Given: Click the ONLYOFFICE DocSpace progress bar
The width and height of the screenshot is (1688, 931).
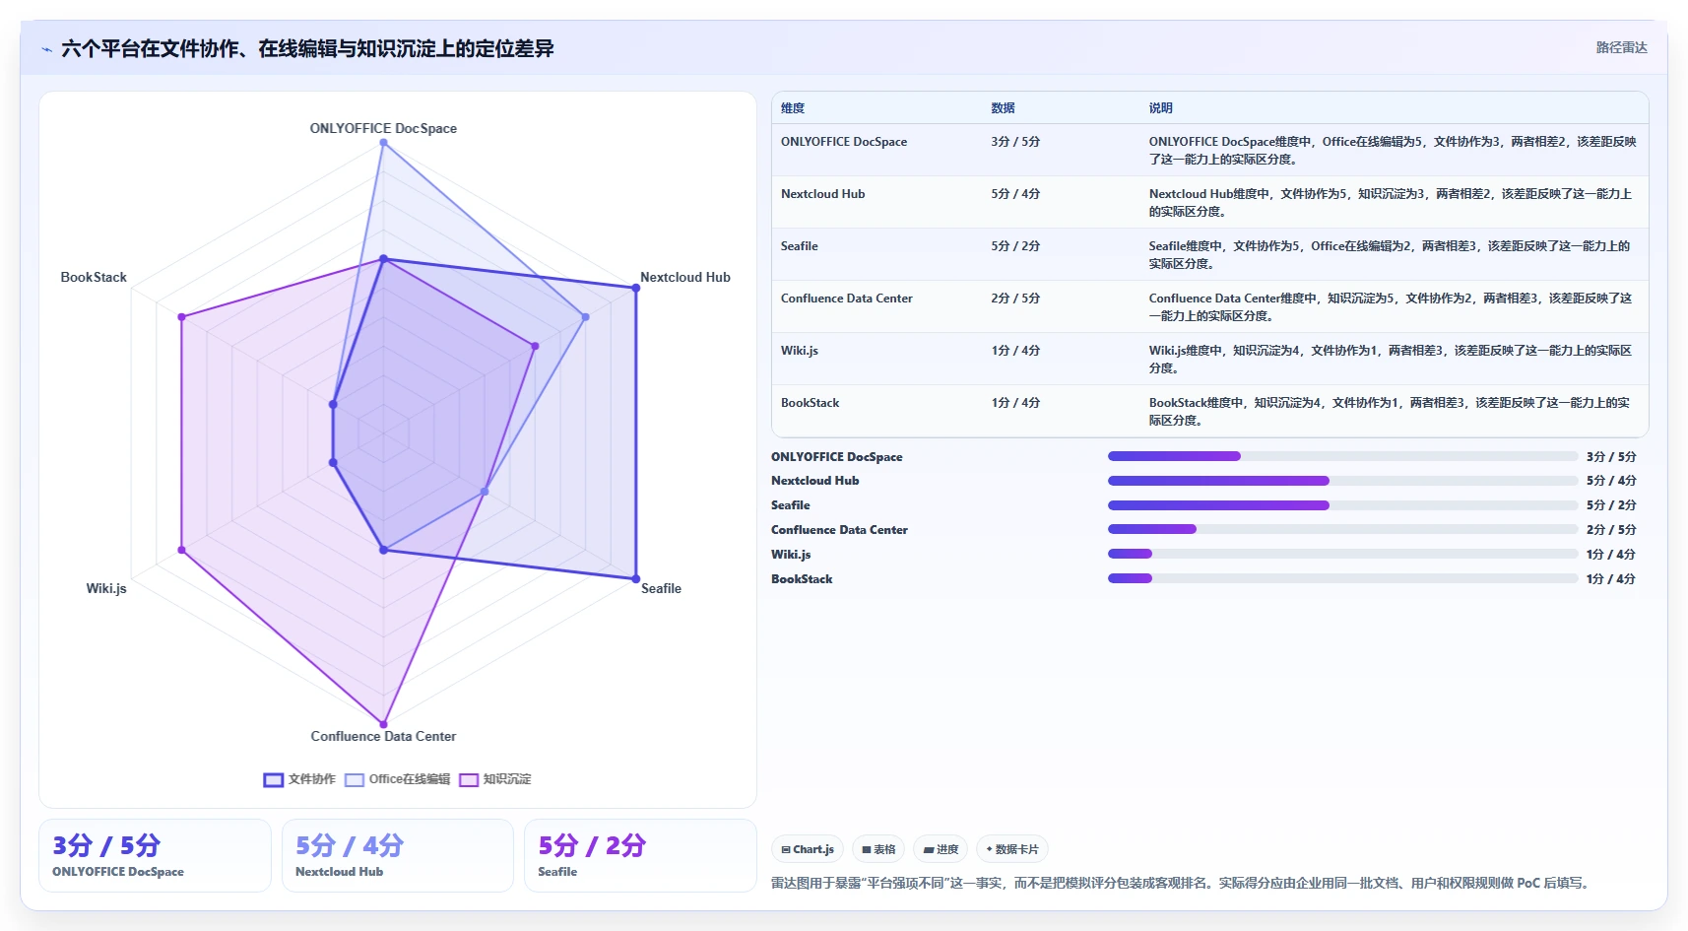Looking at the screenshot, I should point(1342,456).
